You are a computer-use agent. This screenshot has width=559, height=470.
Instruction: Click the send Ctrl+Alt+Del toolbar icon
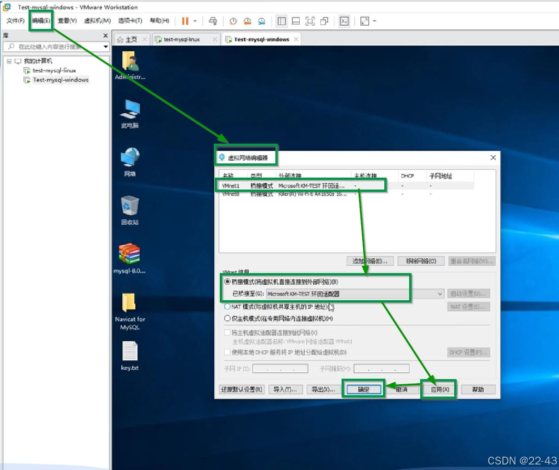[213, 21]
